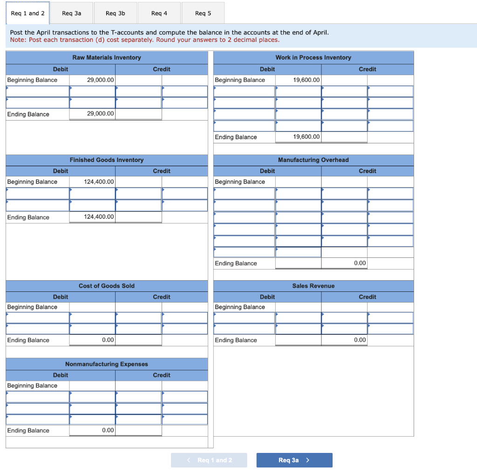
Task: Open the Req 4 tab
Action: (159, 13)
